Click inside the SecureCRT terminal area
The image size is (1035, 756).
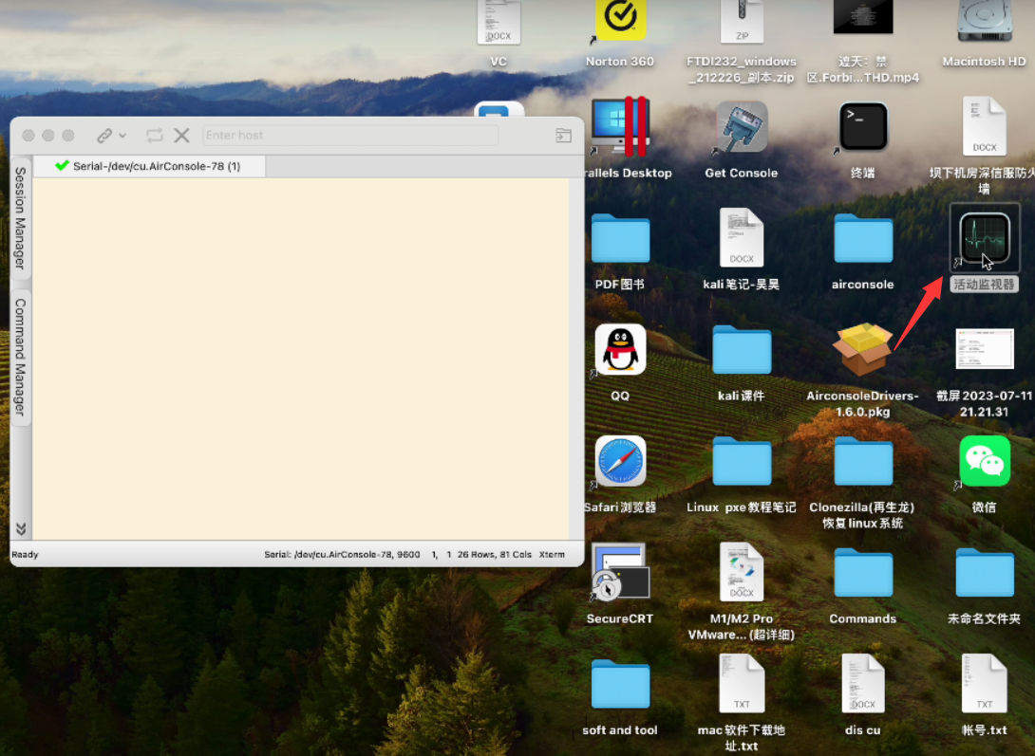click(x=301, y=358)
